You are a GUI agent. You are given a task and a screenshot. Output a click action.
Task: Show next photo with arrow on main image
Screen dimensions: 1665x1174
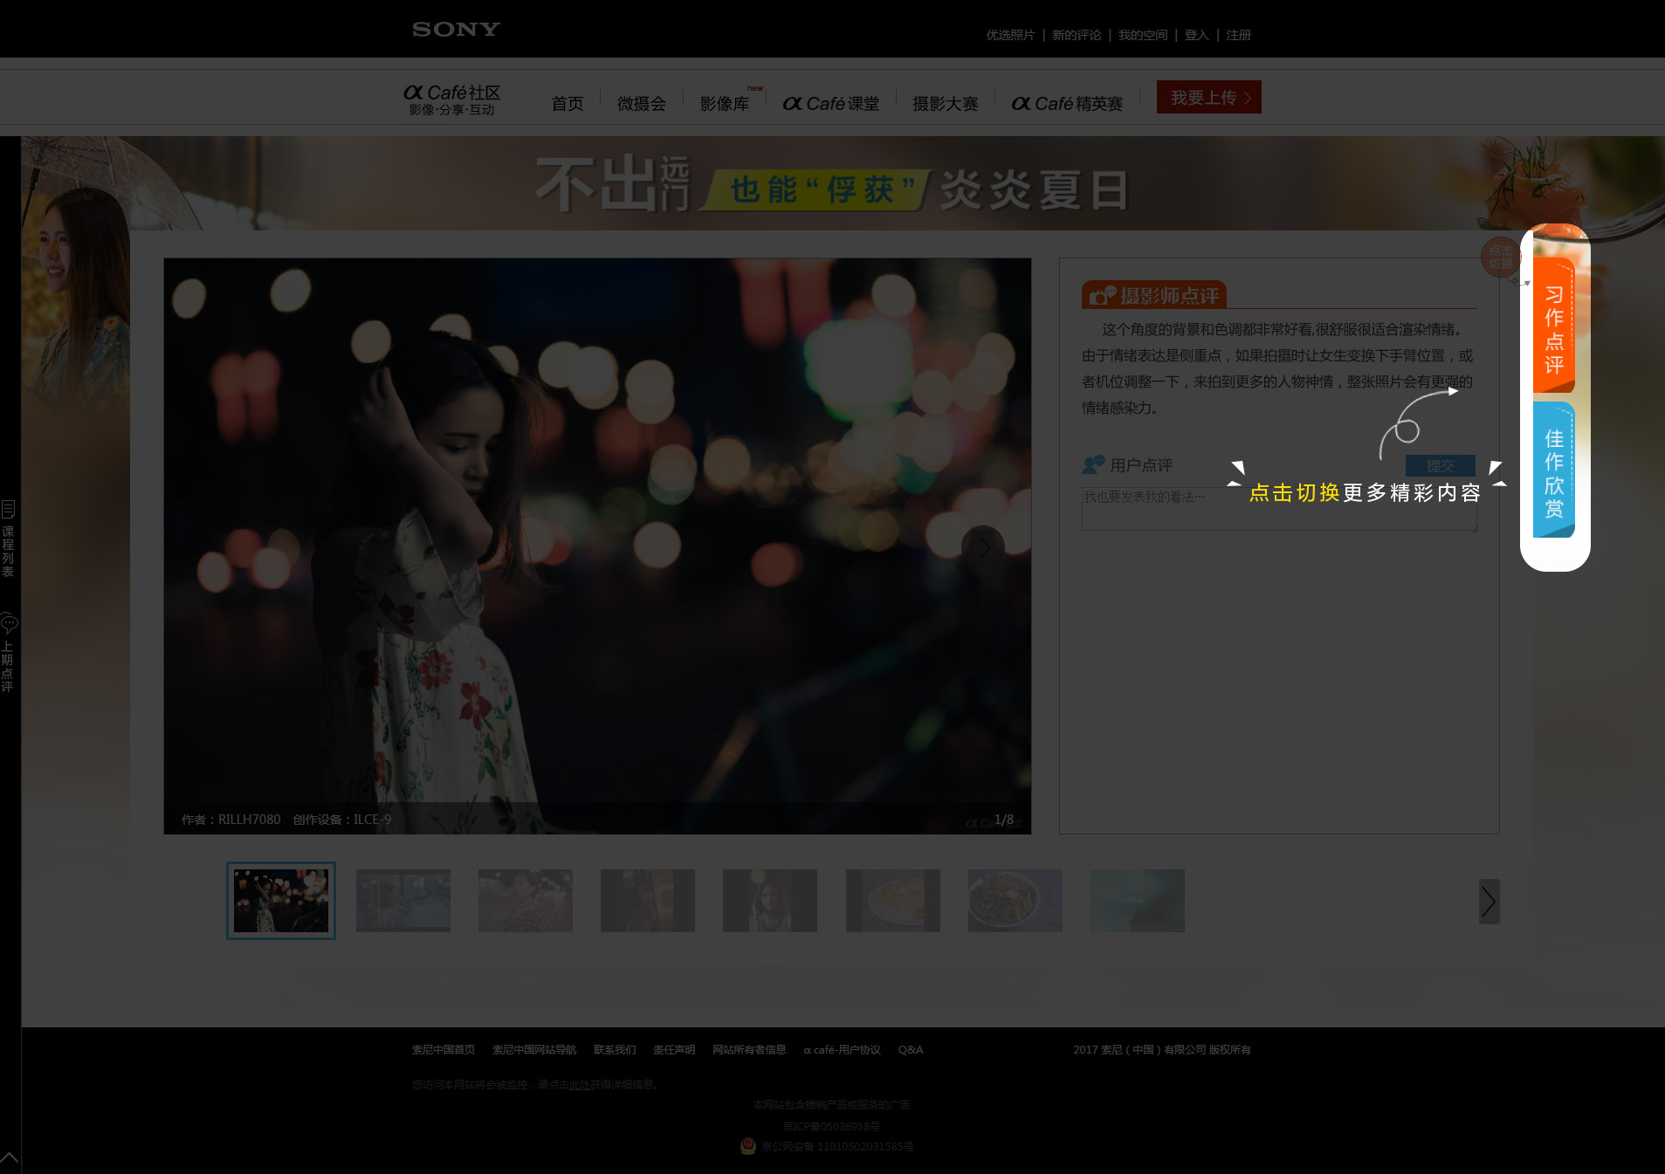[983, 547]
